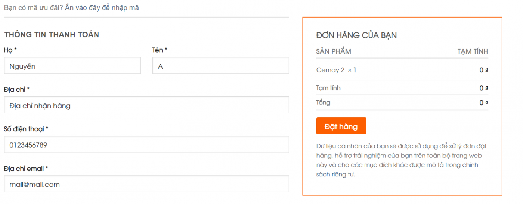523x204 pixels.
Task: Click the Địa chỉ nhận hàng address field
Action: tap(146, 105)
